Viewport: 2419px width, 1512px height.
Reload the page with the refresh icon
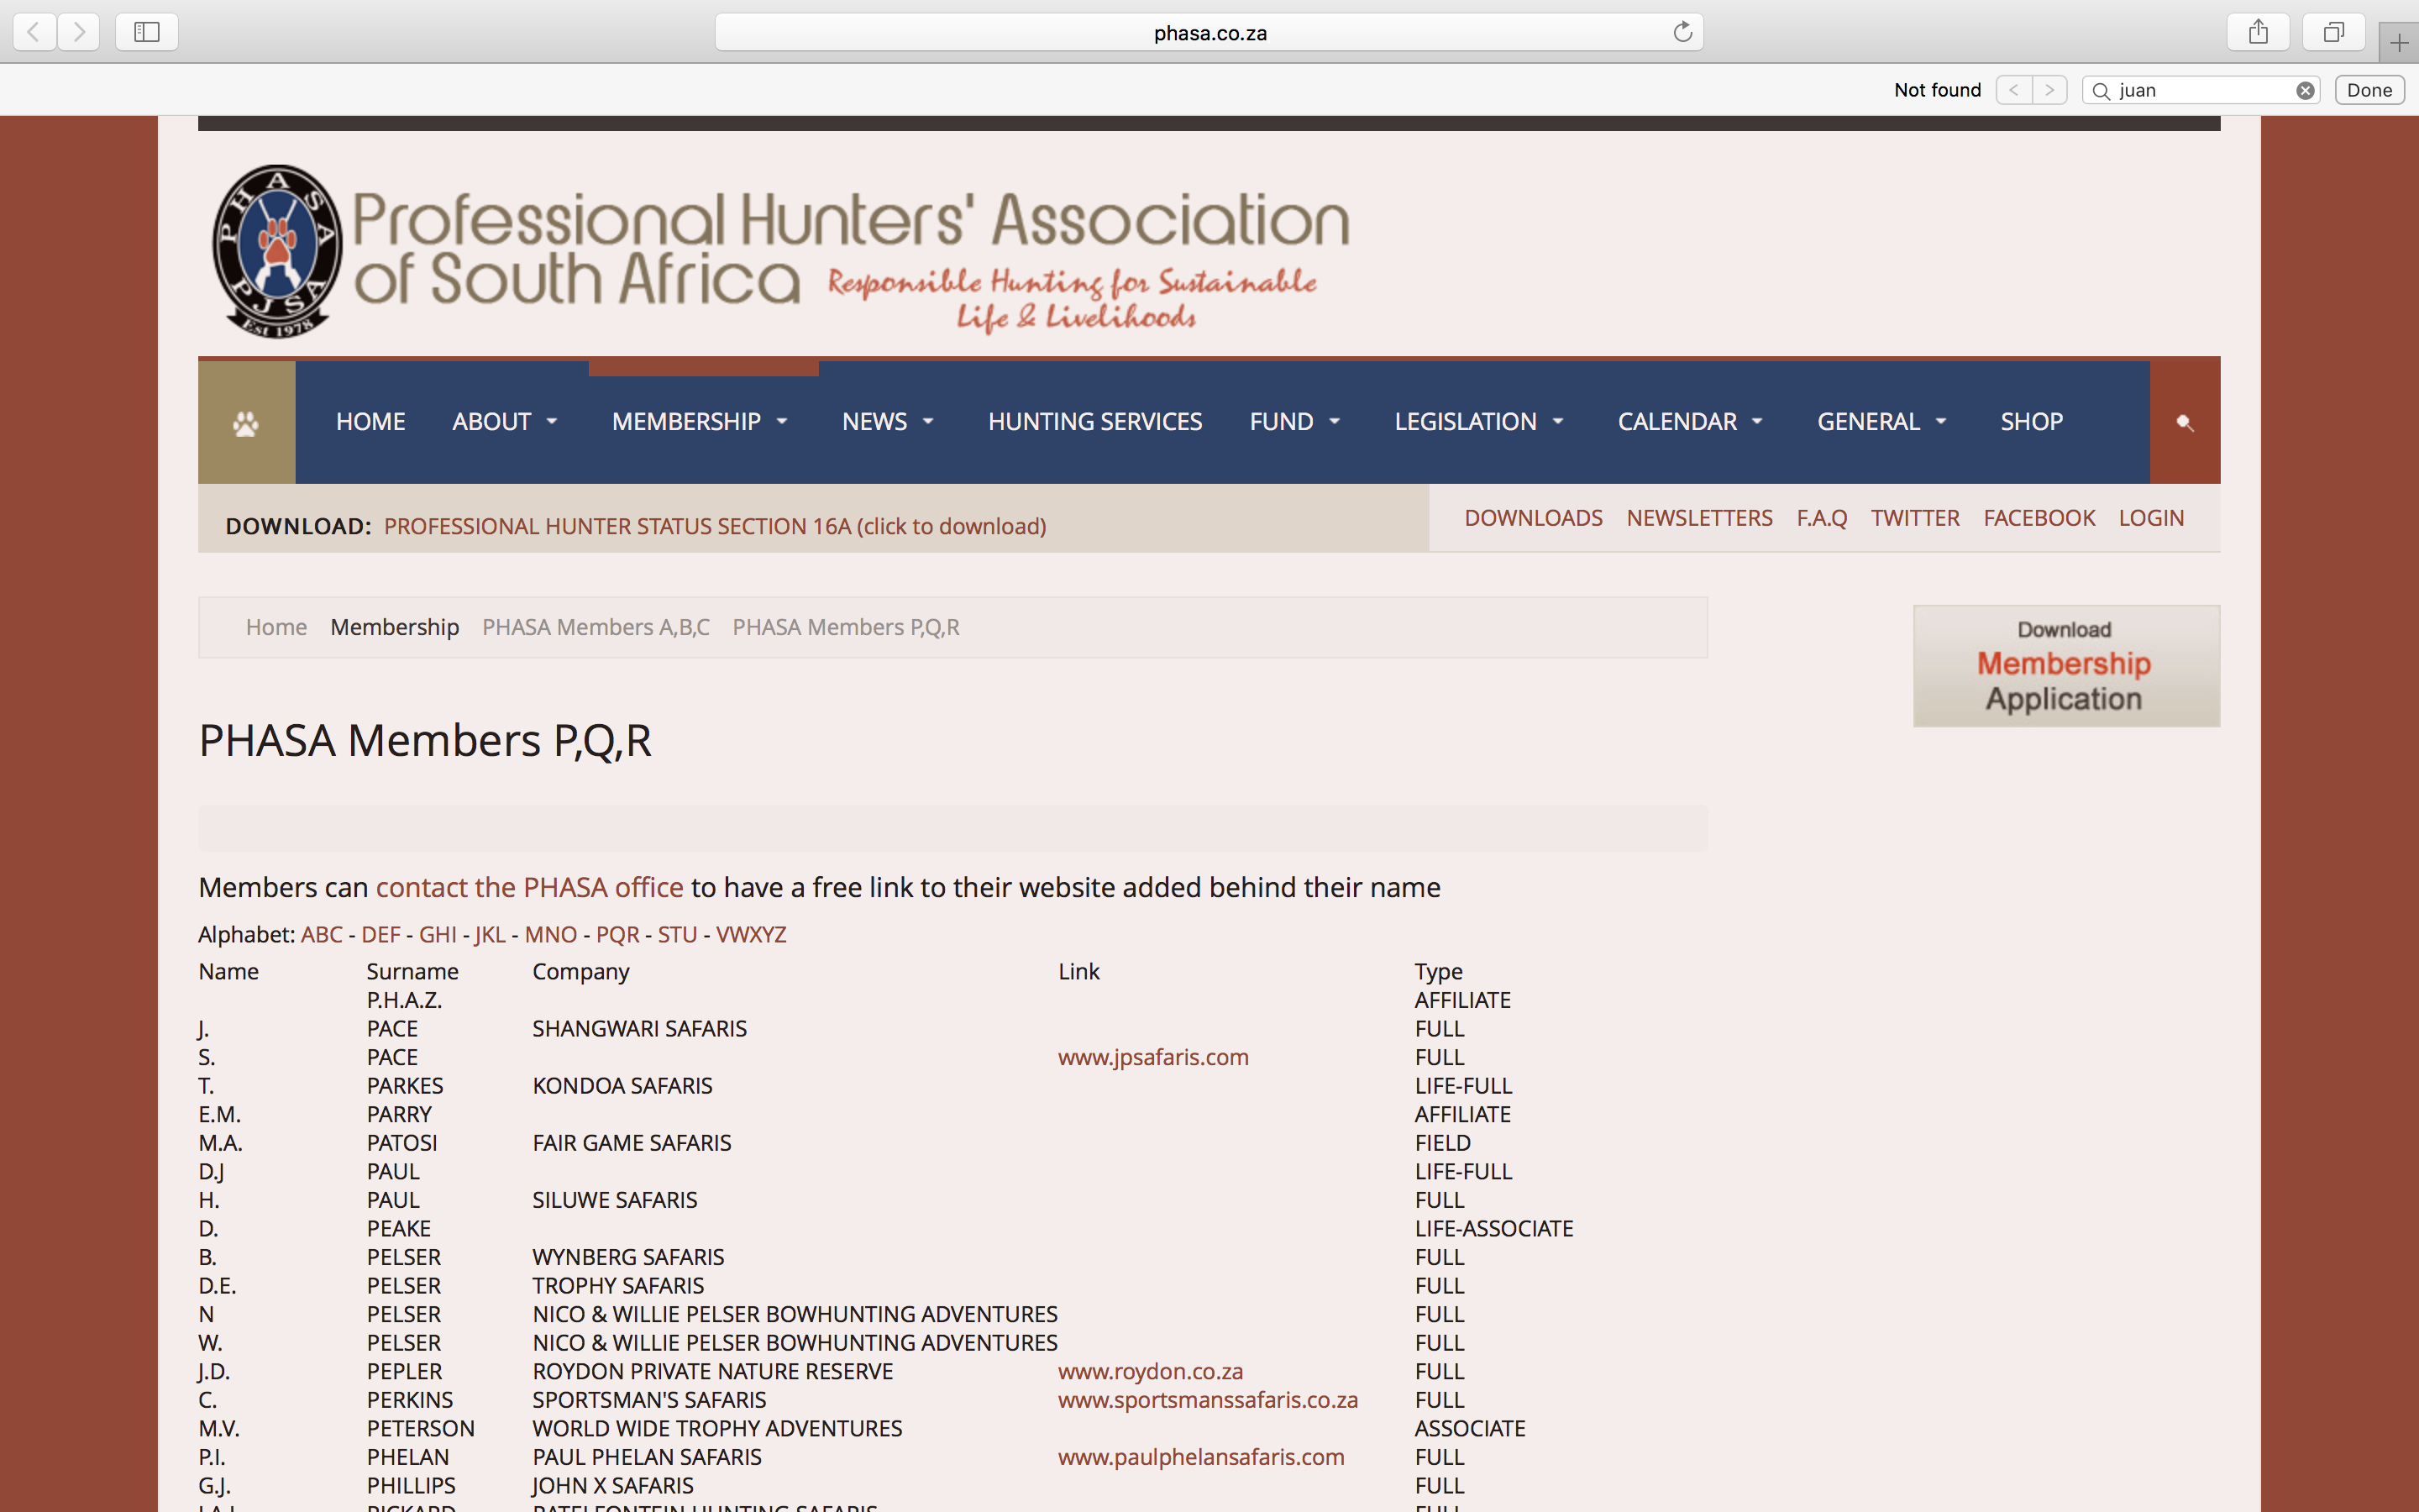click(1682, 32)
